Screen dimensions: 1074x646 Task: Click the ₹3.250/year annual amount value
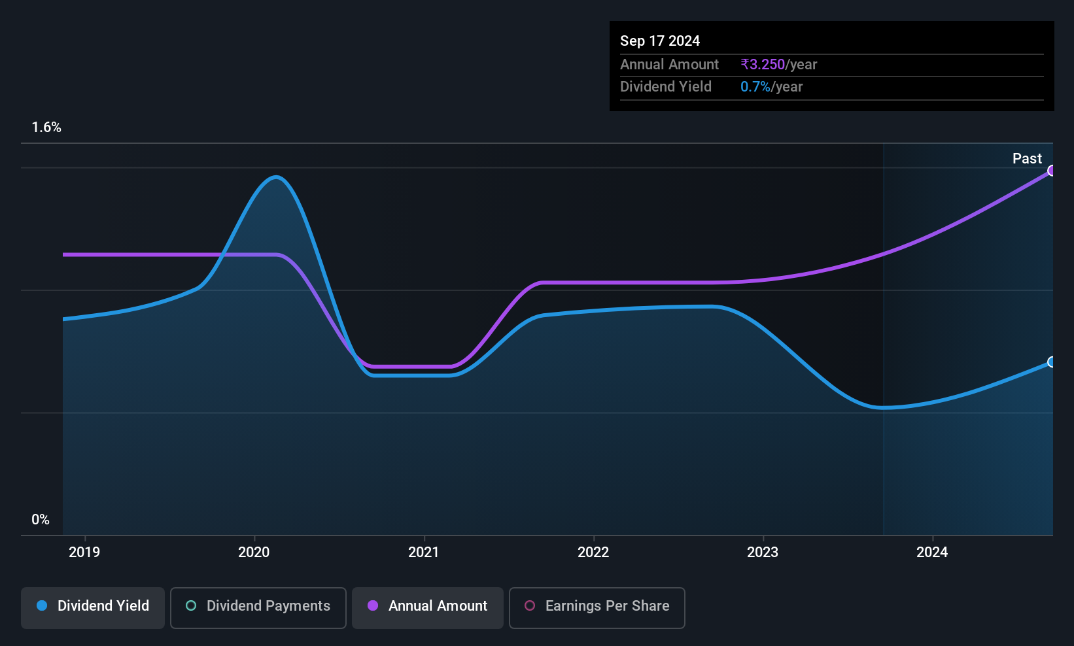tap(779, 64)
